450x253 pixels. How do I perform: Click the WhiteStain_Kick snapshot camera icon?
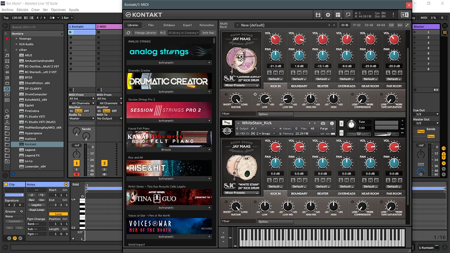[323, 123]
